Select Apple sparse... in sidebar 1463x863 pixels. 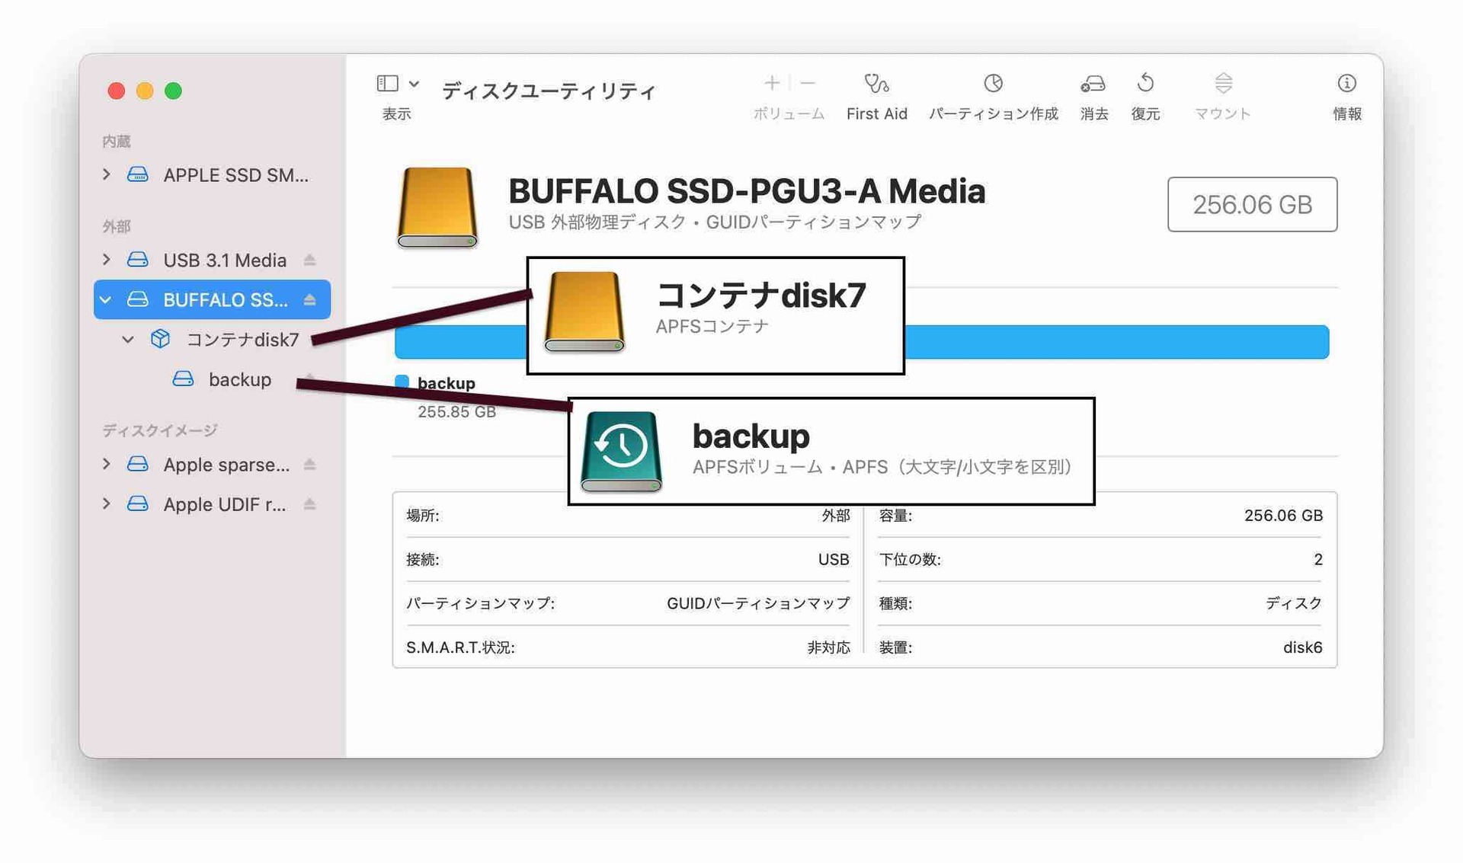click(x=212, y=464)
